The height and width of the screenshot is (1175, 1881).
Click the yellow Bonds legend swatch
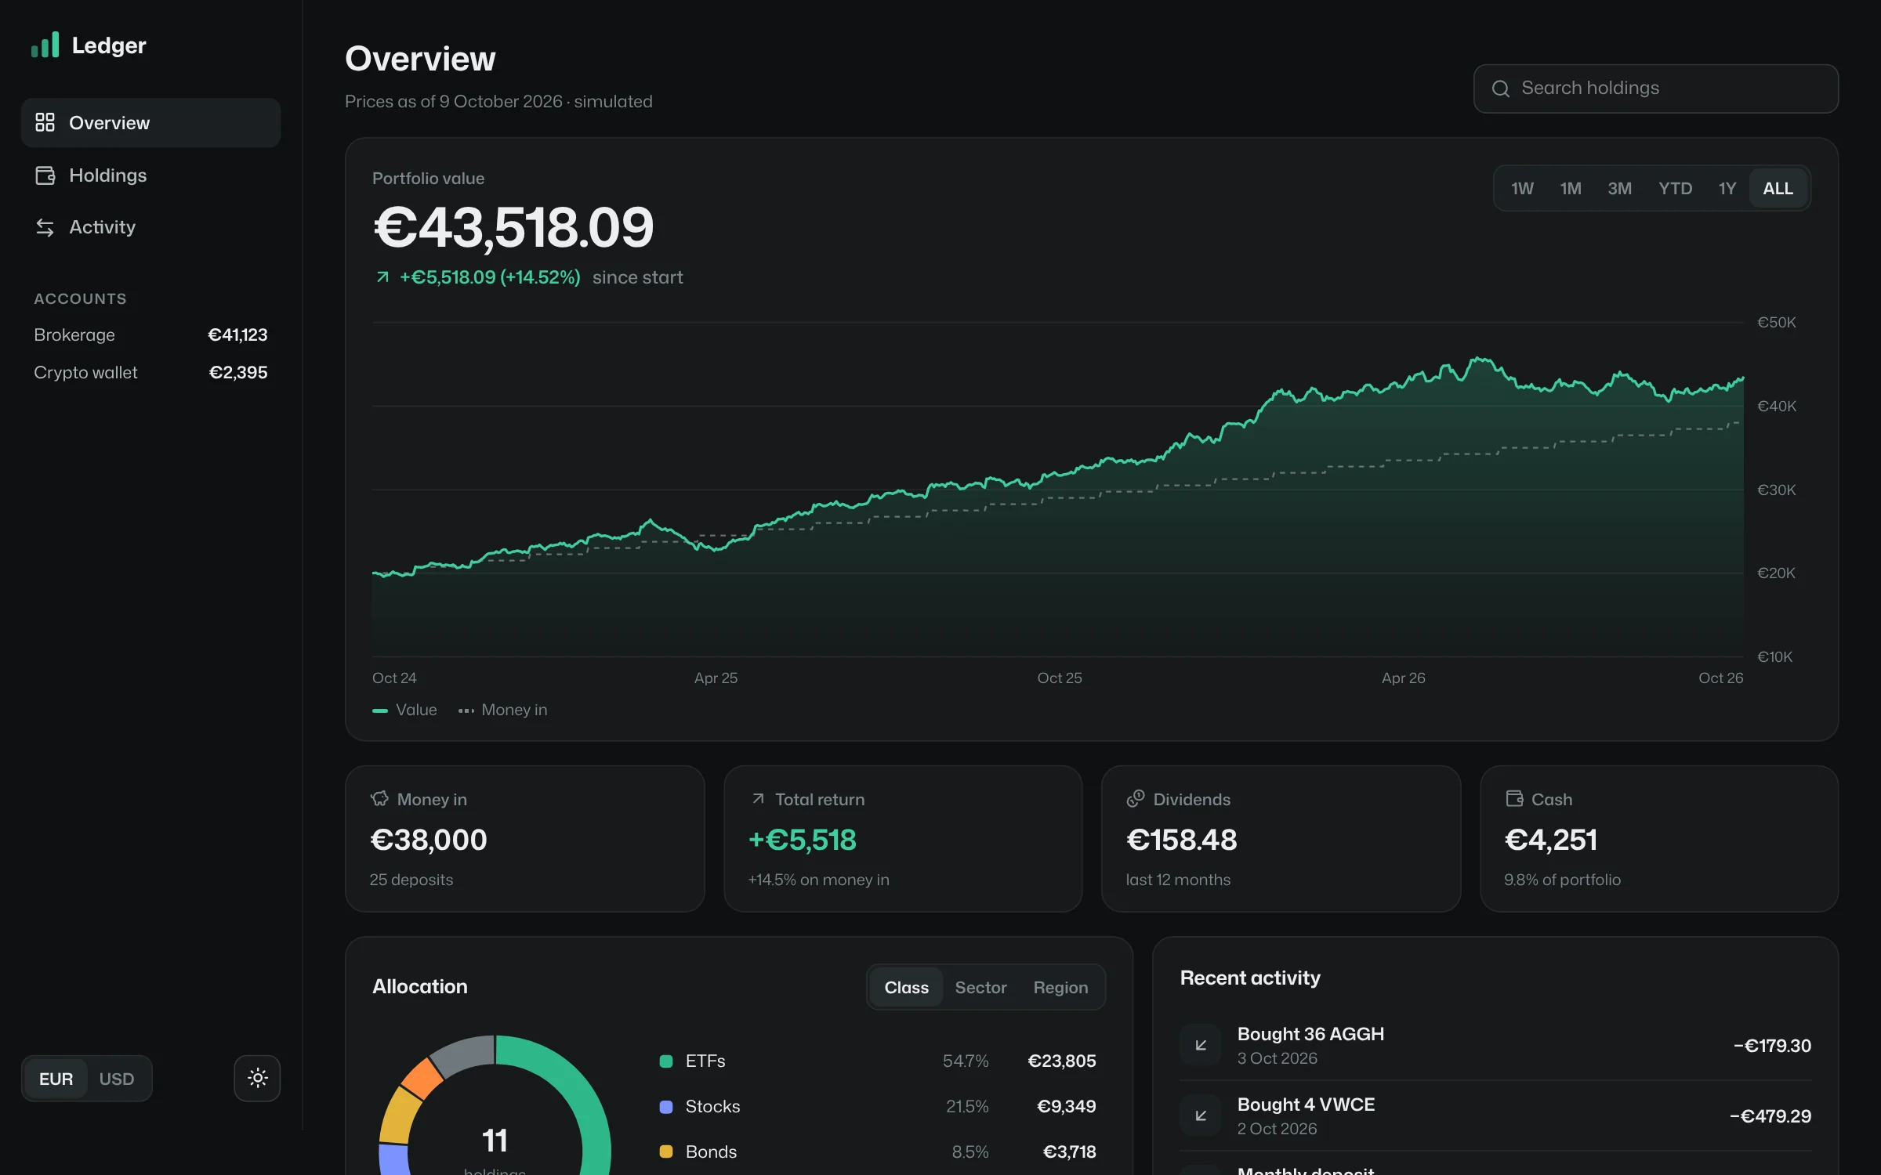666,1151
